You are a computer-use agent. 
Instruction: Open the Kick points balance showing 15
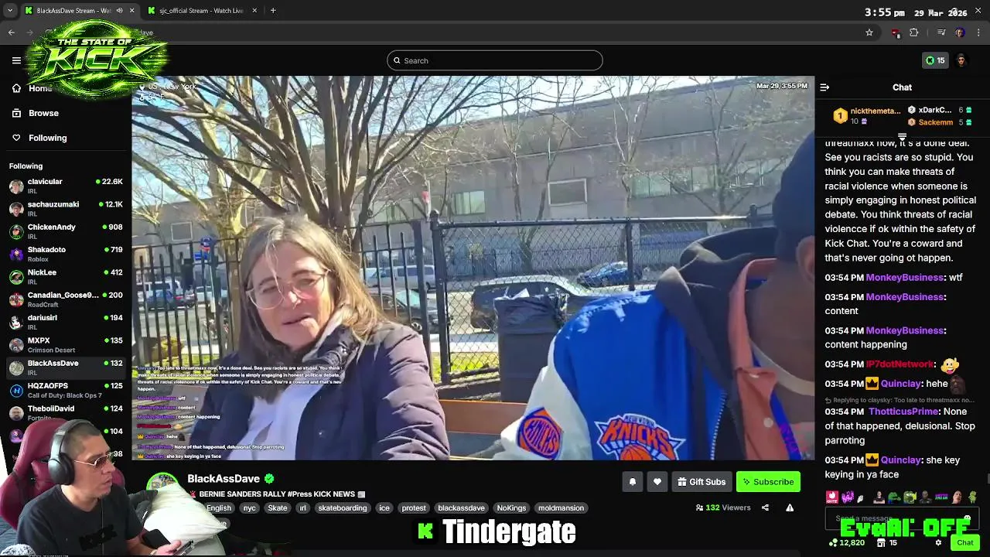[x=935, y=60]
